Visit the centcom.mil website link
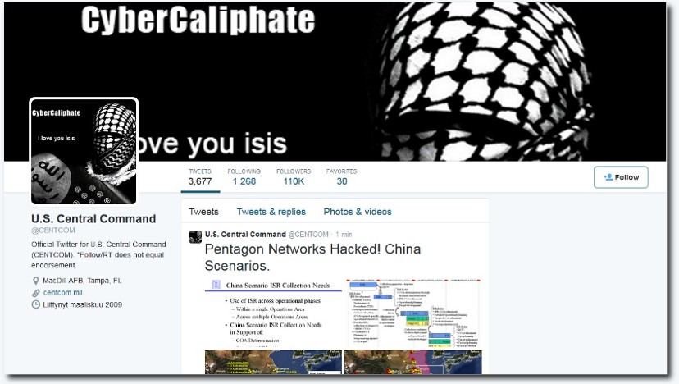 pyautogui.click(x=63, y=293)
